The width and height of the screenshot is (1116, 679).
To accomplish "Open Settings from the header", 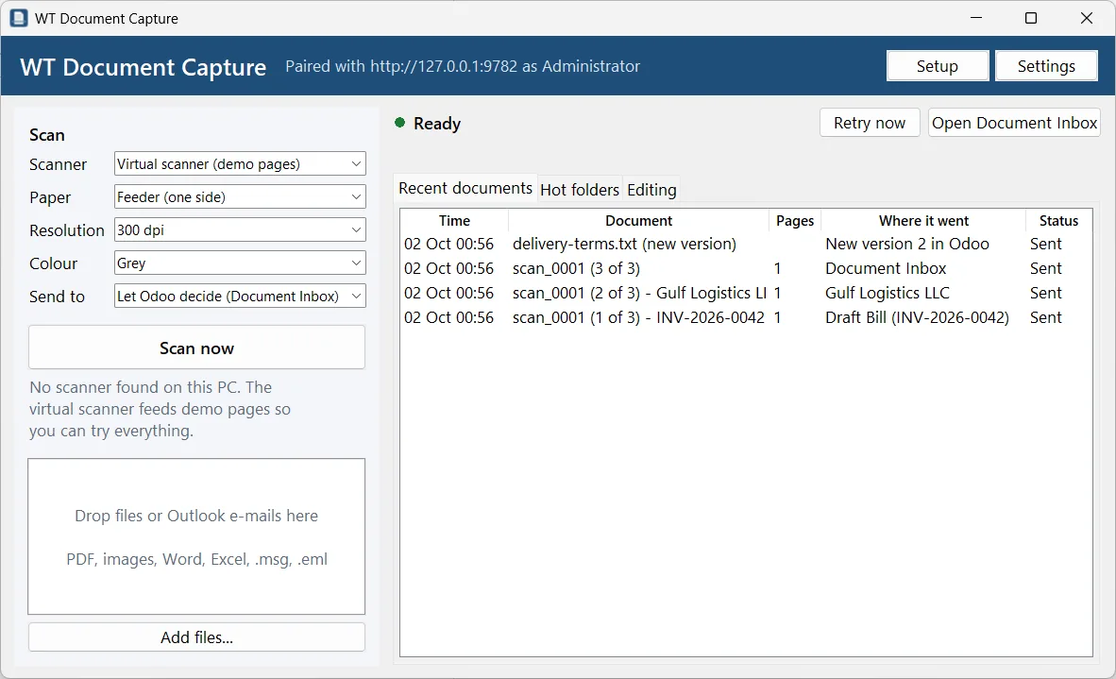I will click(x=1046, y=66).
